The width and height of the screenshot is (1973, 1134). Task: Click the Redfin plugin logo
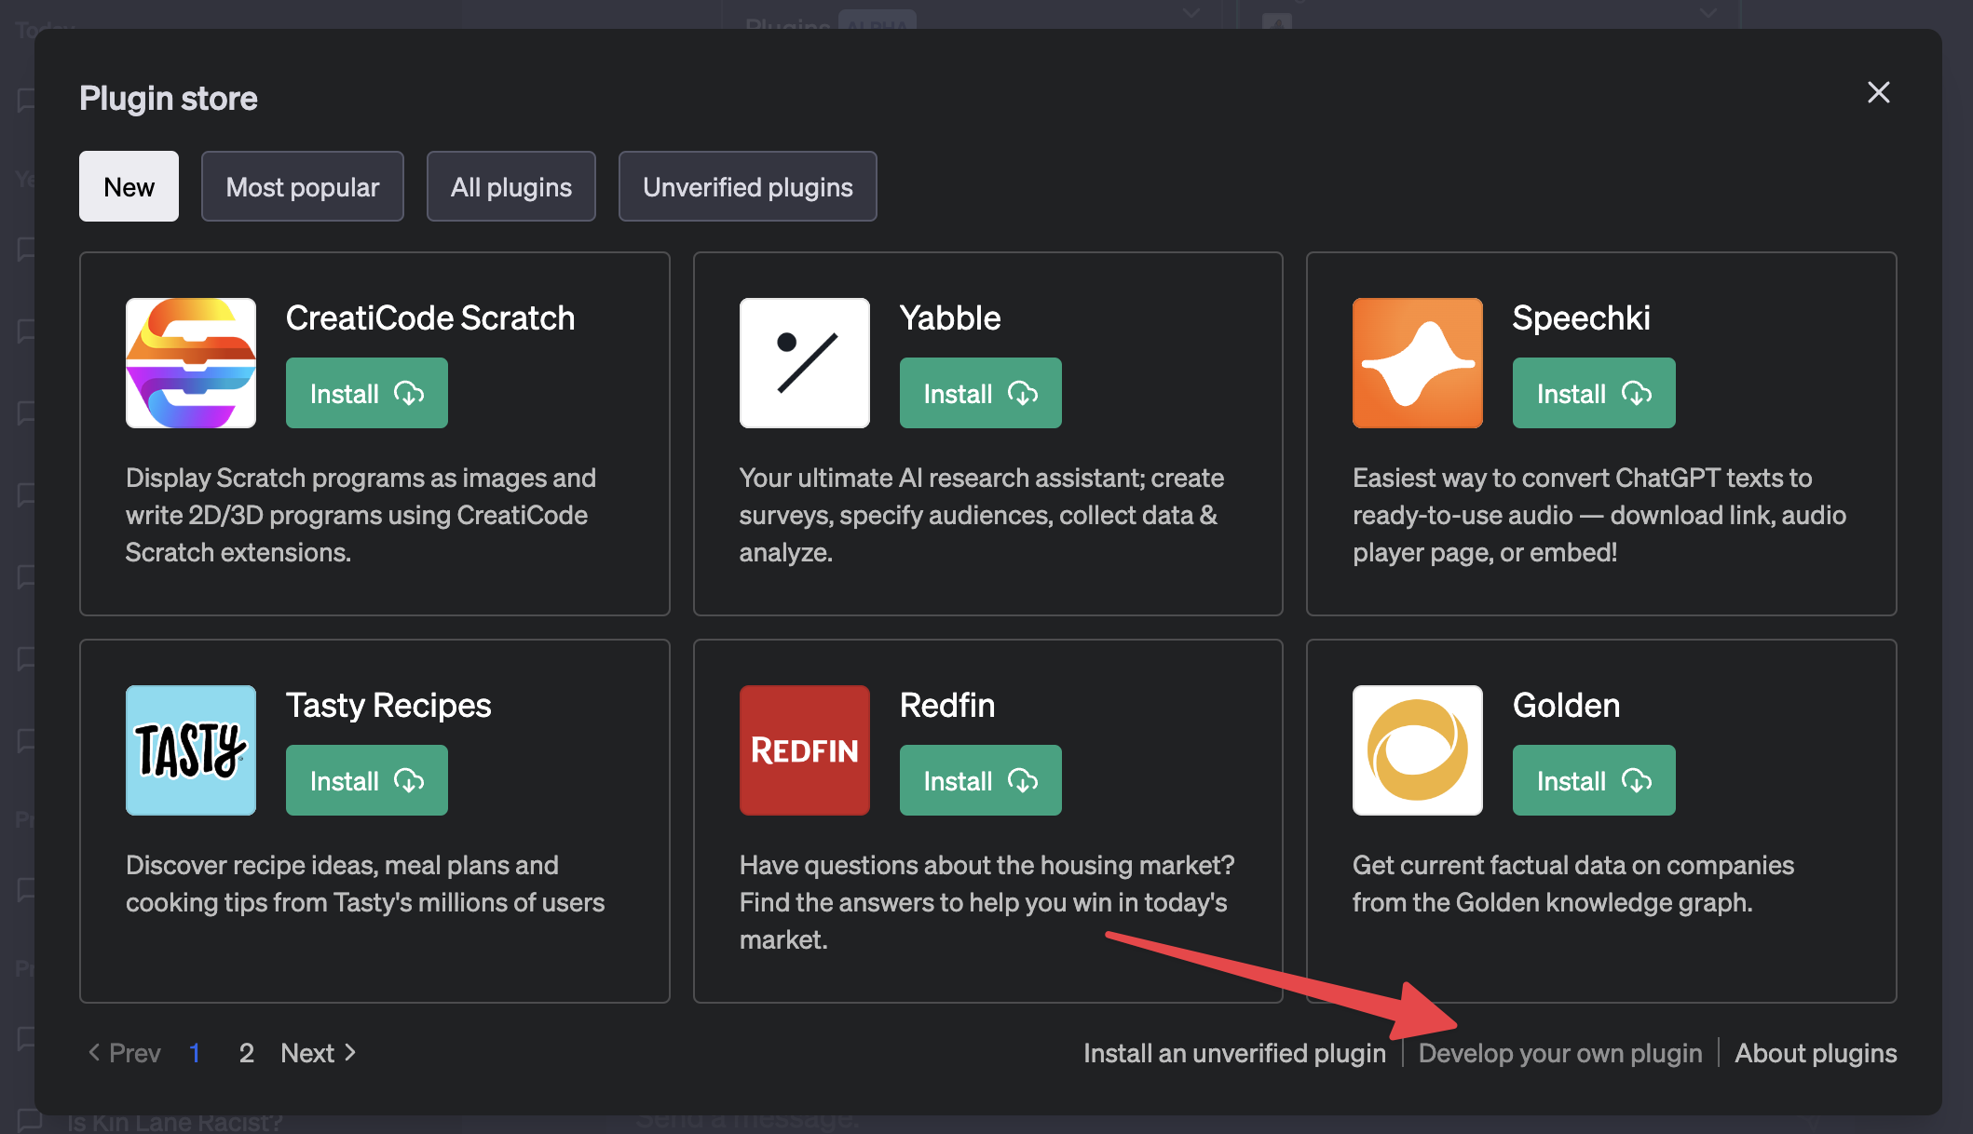point(804,750)
